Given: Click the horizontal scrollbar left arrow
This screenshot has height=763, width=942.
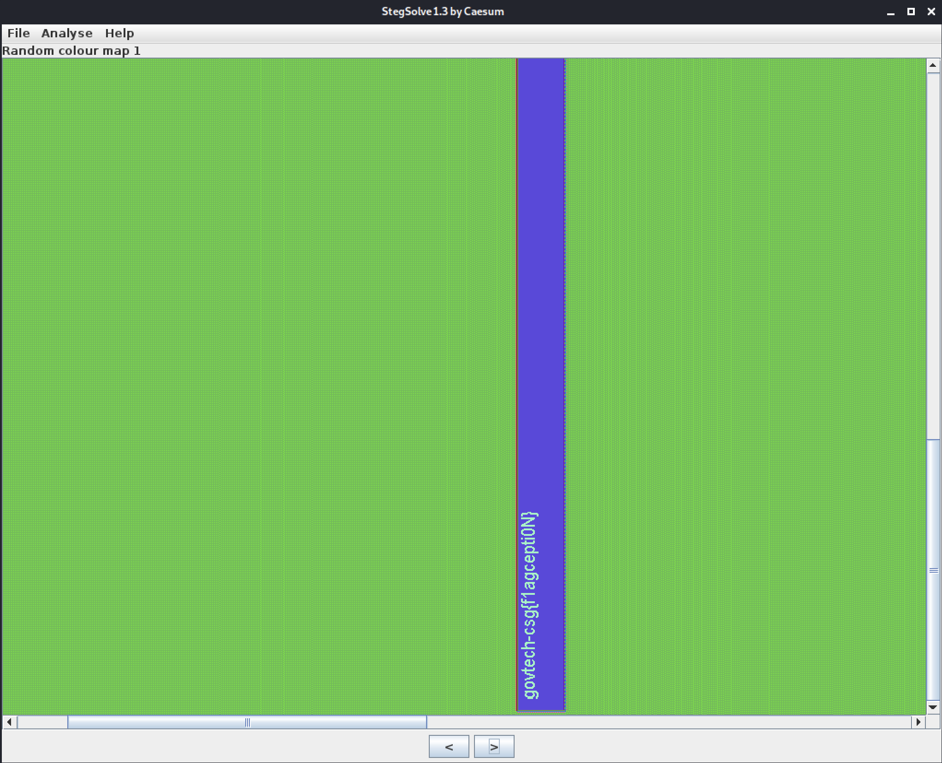Looking at the screenshot, I should point(10,722).
